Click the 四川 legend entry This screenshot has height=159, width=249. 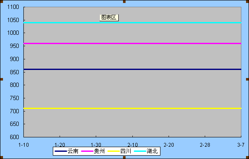click(x=119, y=151)
